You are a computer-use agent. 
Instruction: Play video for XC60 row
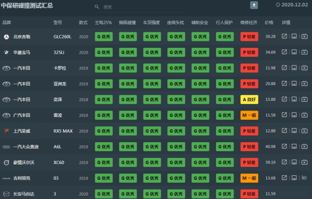click(x=304, y=162)
